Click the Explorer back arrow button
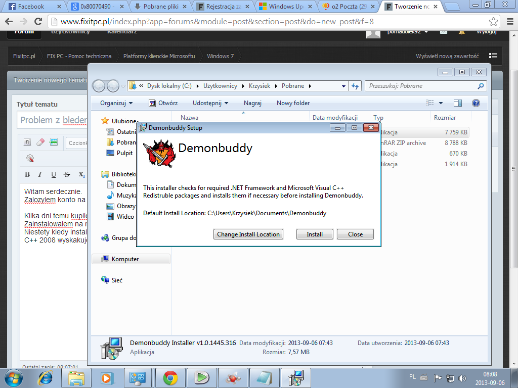Image resolution: width=518 pixels, height=388 pixels. point(99,86)
